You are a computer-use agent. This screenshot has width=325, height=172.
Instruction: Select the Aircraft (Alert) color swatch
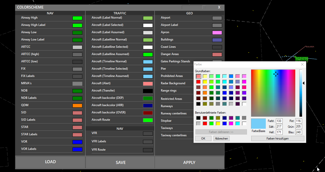[148, 84]
